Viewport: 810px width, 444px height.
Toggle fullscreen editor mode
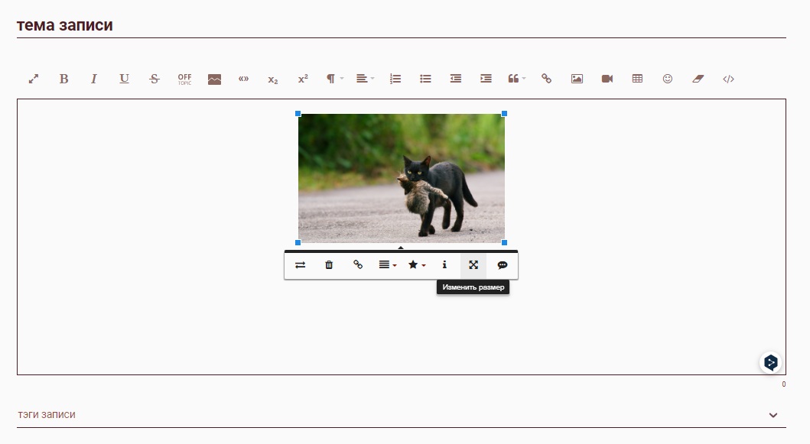click(x=34, y=79)
